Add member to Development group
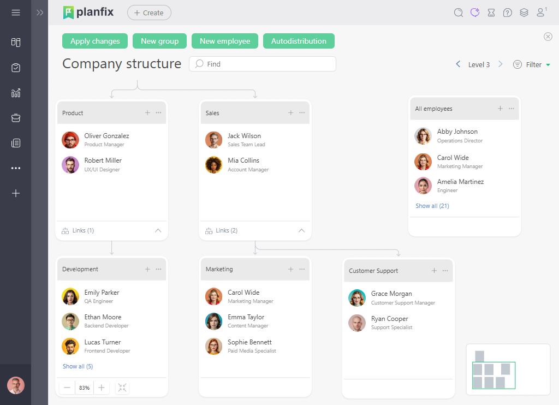The image size is (559, 405). click(x=147, y=269)
